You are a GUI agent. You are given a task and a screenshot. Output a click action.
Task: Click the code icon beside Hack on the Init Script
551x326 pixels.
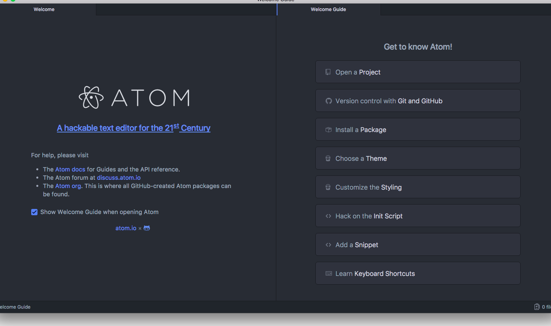[x=328, y=216]
